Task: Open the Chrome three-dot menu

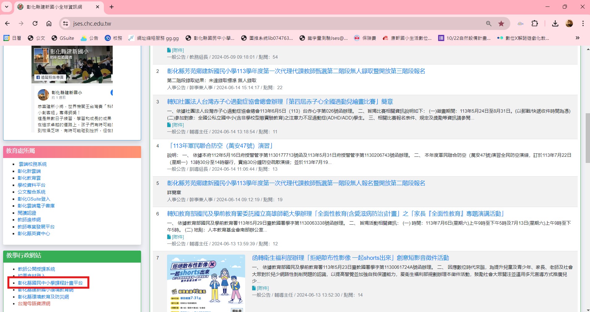Action: tap(583, 23)
